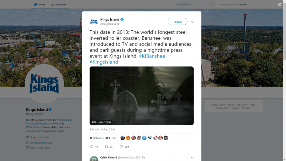
Task: Click the Twitter bird Home icon
Action: [x=35, y=4]
